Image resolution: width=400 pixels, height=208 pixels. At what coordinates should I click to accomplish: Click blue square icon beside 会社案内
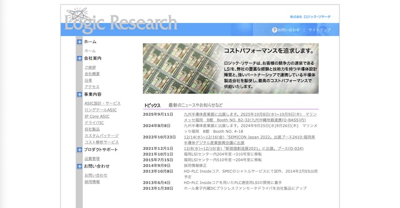[x=79, y=58]
